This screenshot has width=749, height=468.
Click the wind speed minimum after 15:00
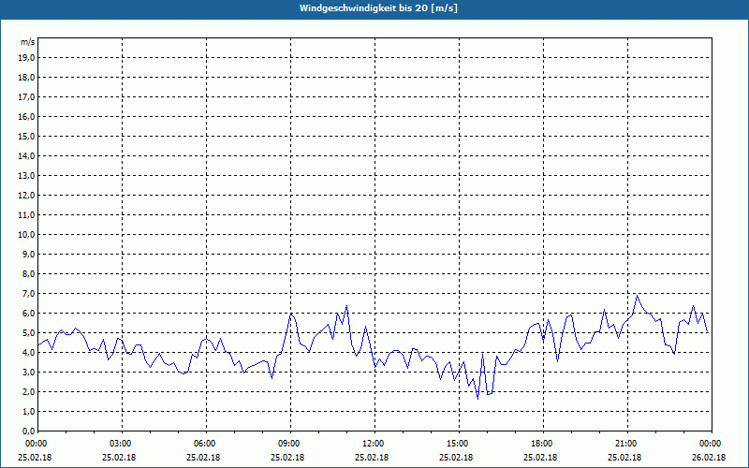477,399
